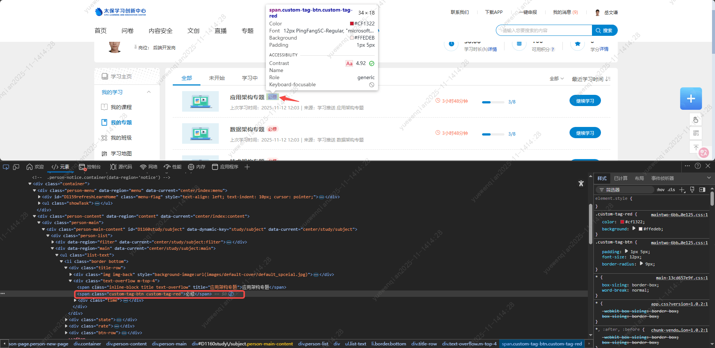
Task: Open the QR code icon on right edge
Action: pyautogui.click(x=696, y=133)
